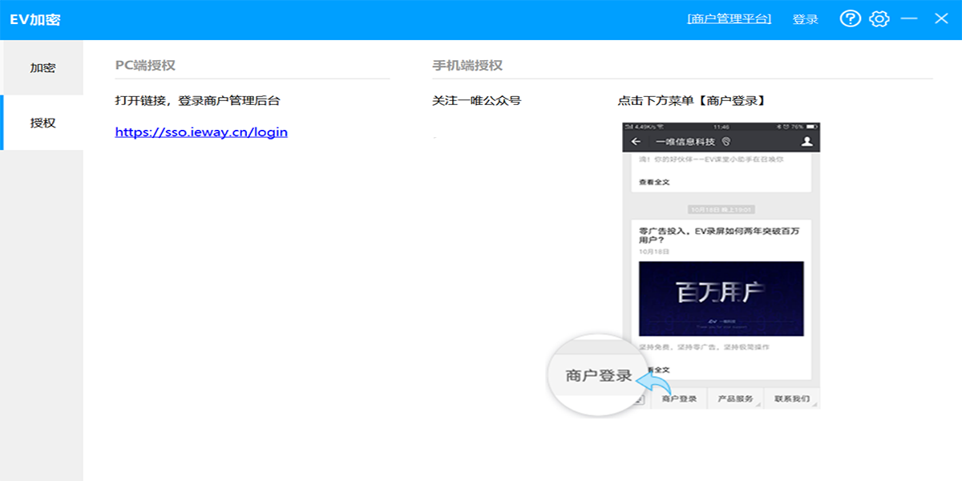The image size is (962, 481).
Task: Click the EV加密 title text
Action: click(35, 20)
